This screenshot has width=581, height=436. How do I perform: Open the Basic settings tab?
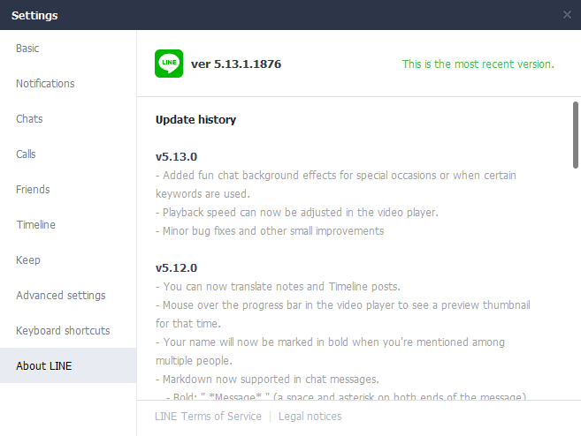click(x=27, y=49)
